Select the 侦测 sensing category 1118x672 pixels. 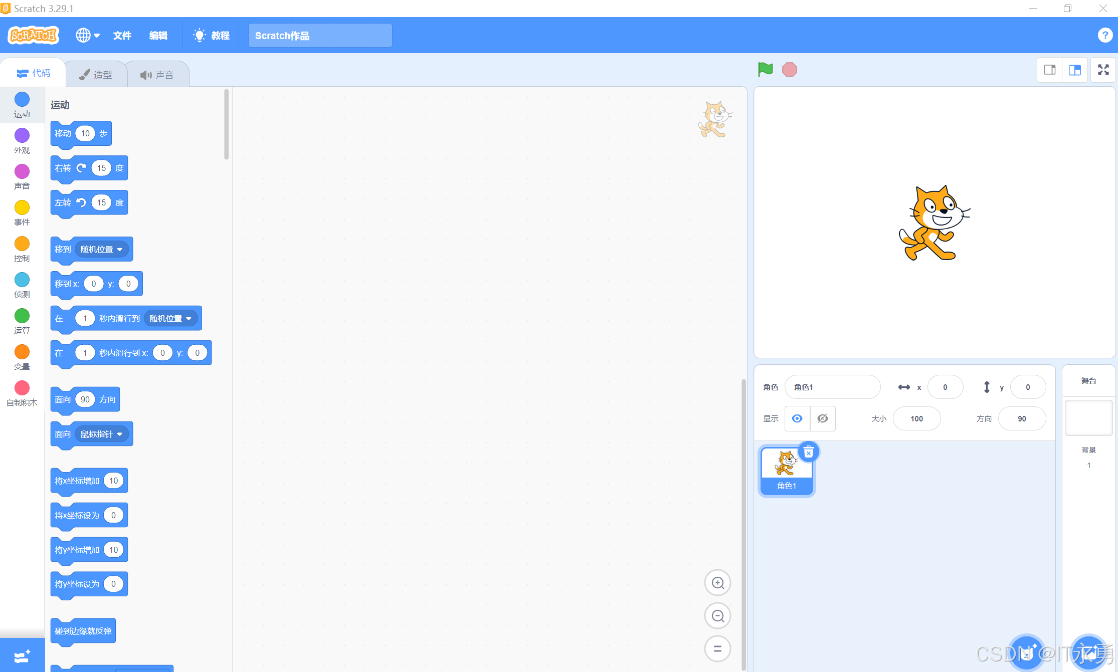22,285
